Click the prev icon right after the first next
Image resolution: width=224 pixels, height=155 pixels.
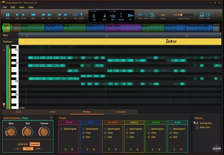click(x=59, y=15)
